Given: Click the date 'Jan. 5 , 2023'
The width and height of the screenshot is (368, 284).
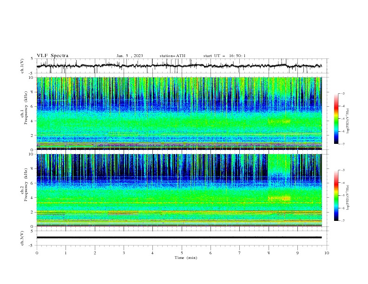Looking at the screenshot, I should (130, 56).
